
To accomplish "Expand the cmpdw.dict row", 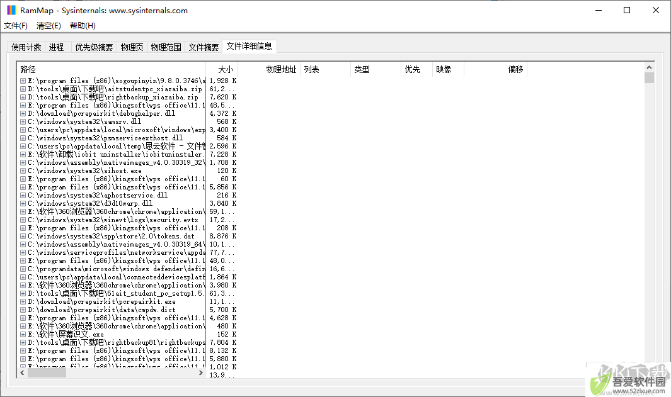I will click(x=23, y=310).
